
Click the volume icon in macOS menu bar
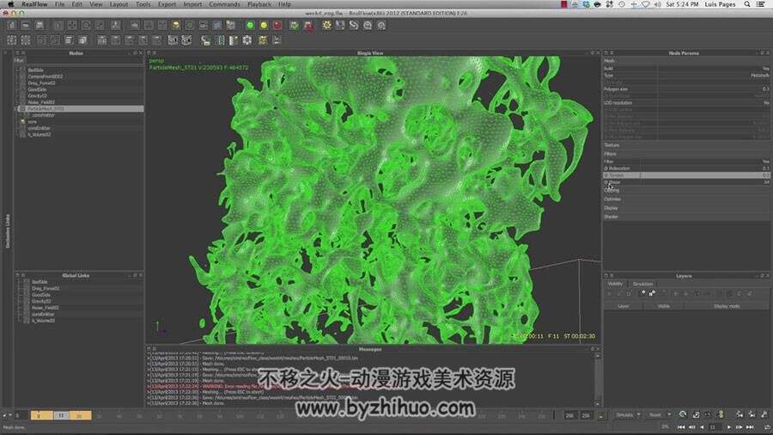(x=657, y=4)
